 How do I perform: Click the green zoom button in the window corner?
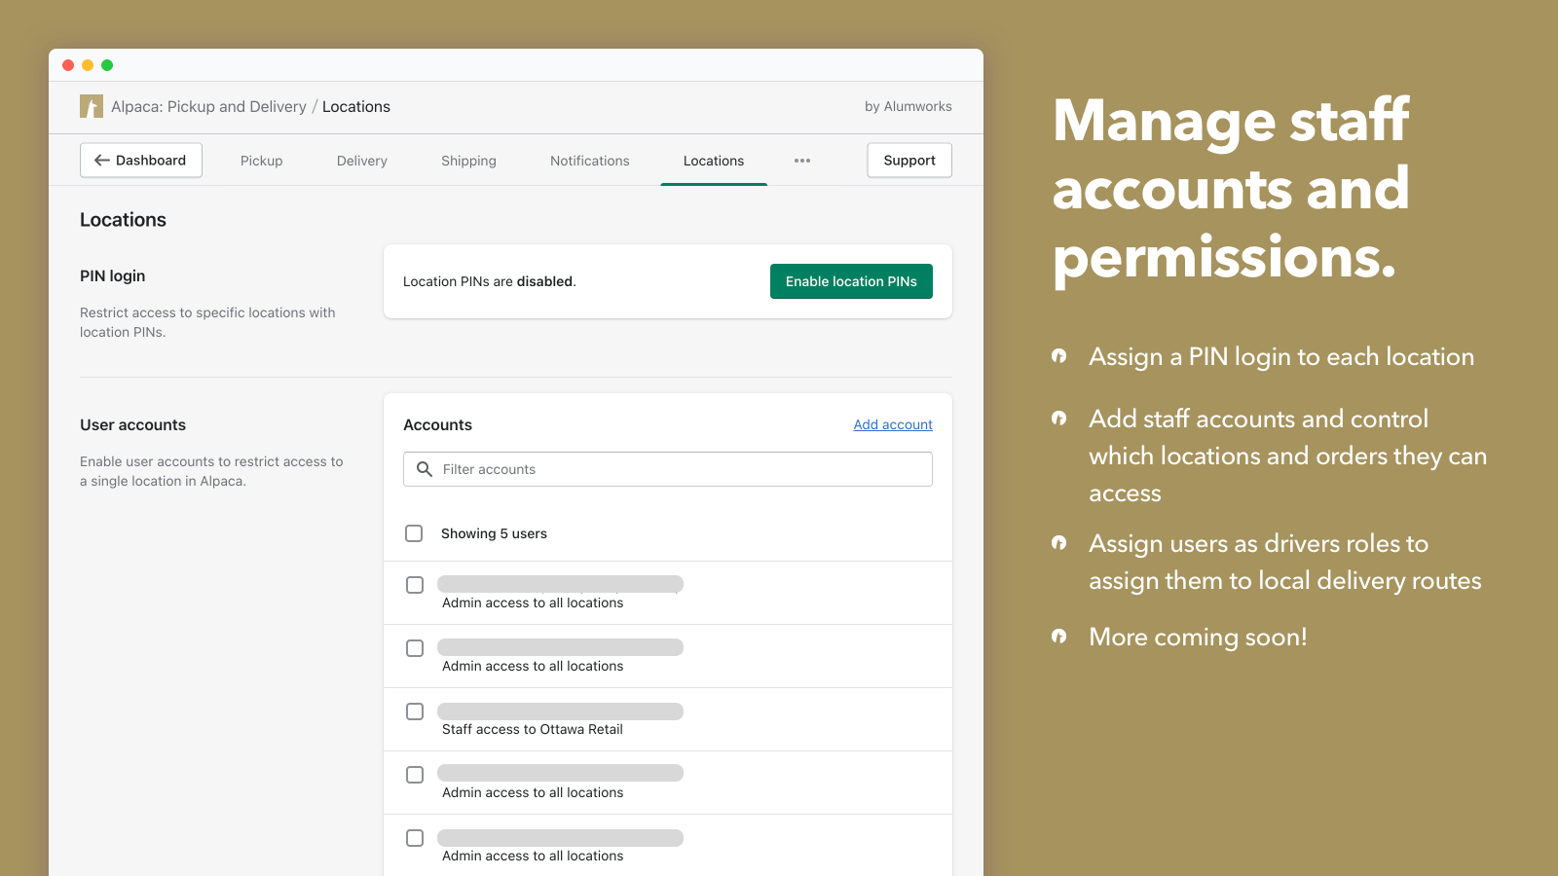106,64
